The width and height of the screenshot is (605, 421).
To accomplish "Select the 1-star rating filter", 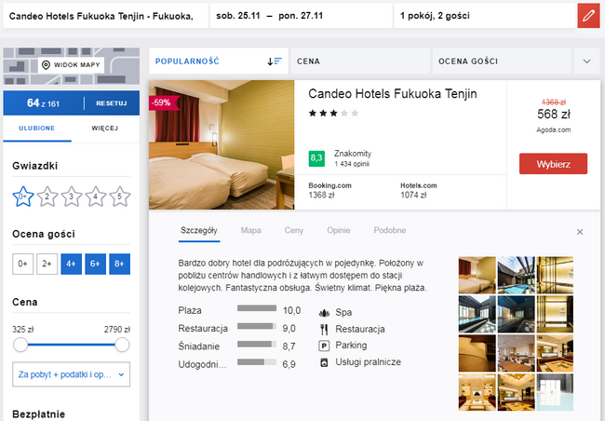I will 23,197.
